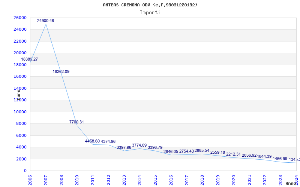The image size is (300, 187).
Task: Click the 2010 x-axis year label
Action: [x=77, y=180]
